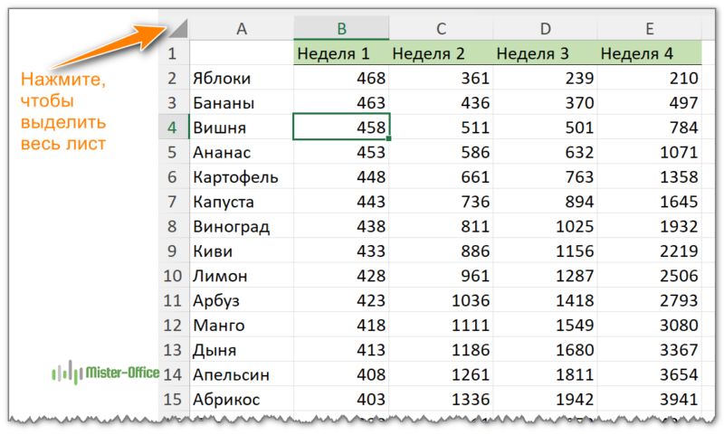This screenshot has width=724, height=435.
Task: Click the fill handle of selected cell
Action: 389,139
